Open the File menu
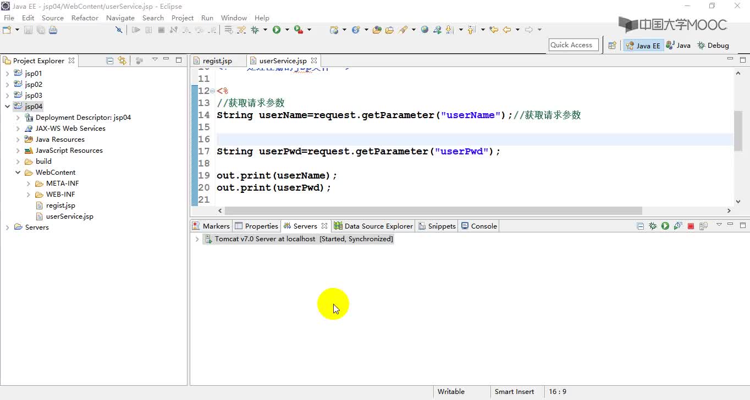This screenshot has height=400, width=750. (x=9, y=18)
